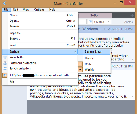Open the Options menu

pyautogui.click(x=39, y=9)
